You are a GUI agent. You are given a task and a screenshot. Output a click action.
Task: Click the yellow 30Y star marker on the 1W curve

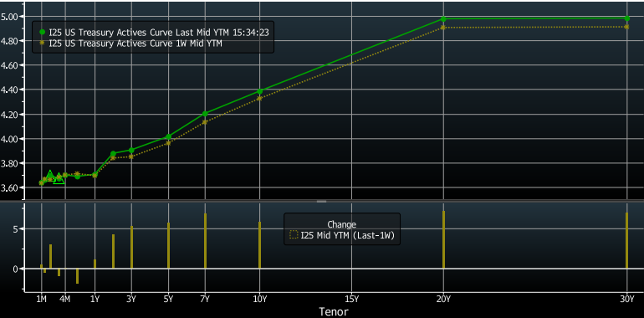click(626, 27)
